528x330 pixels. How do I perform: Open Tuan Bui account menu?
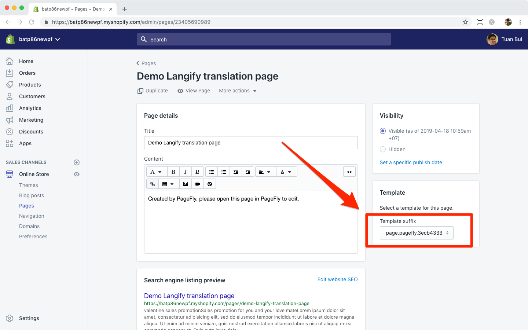tap(505, 39)
